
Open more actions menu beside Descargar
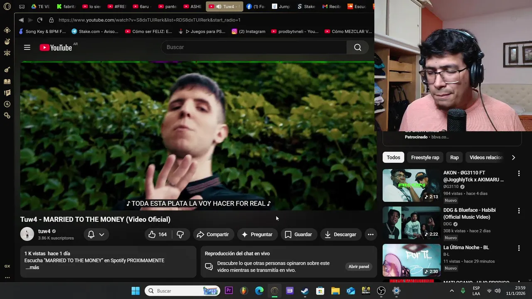click(x=370, y=235)
